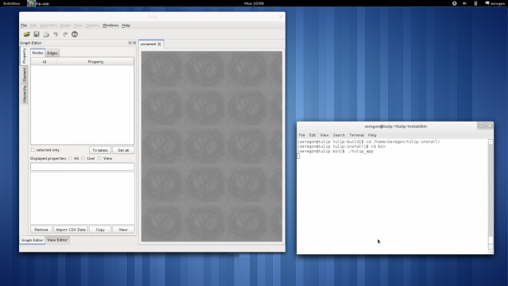Click the terminal scrollbar down arrow
This screenshot has height=286, width=508.
pyautogui.click(x=491, y=247)
